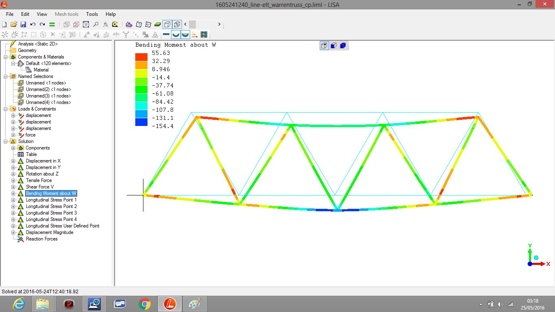Select Reaction Forces in the solution tree

tap(41, 239)
